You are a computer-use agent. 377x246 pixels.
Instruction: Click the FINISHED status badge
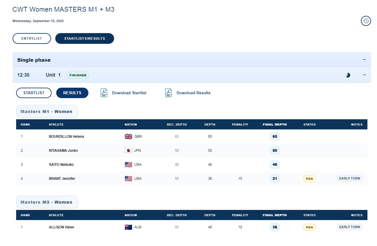click(x=78, y=75)
